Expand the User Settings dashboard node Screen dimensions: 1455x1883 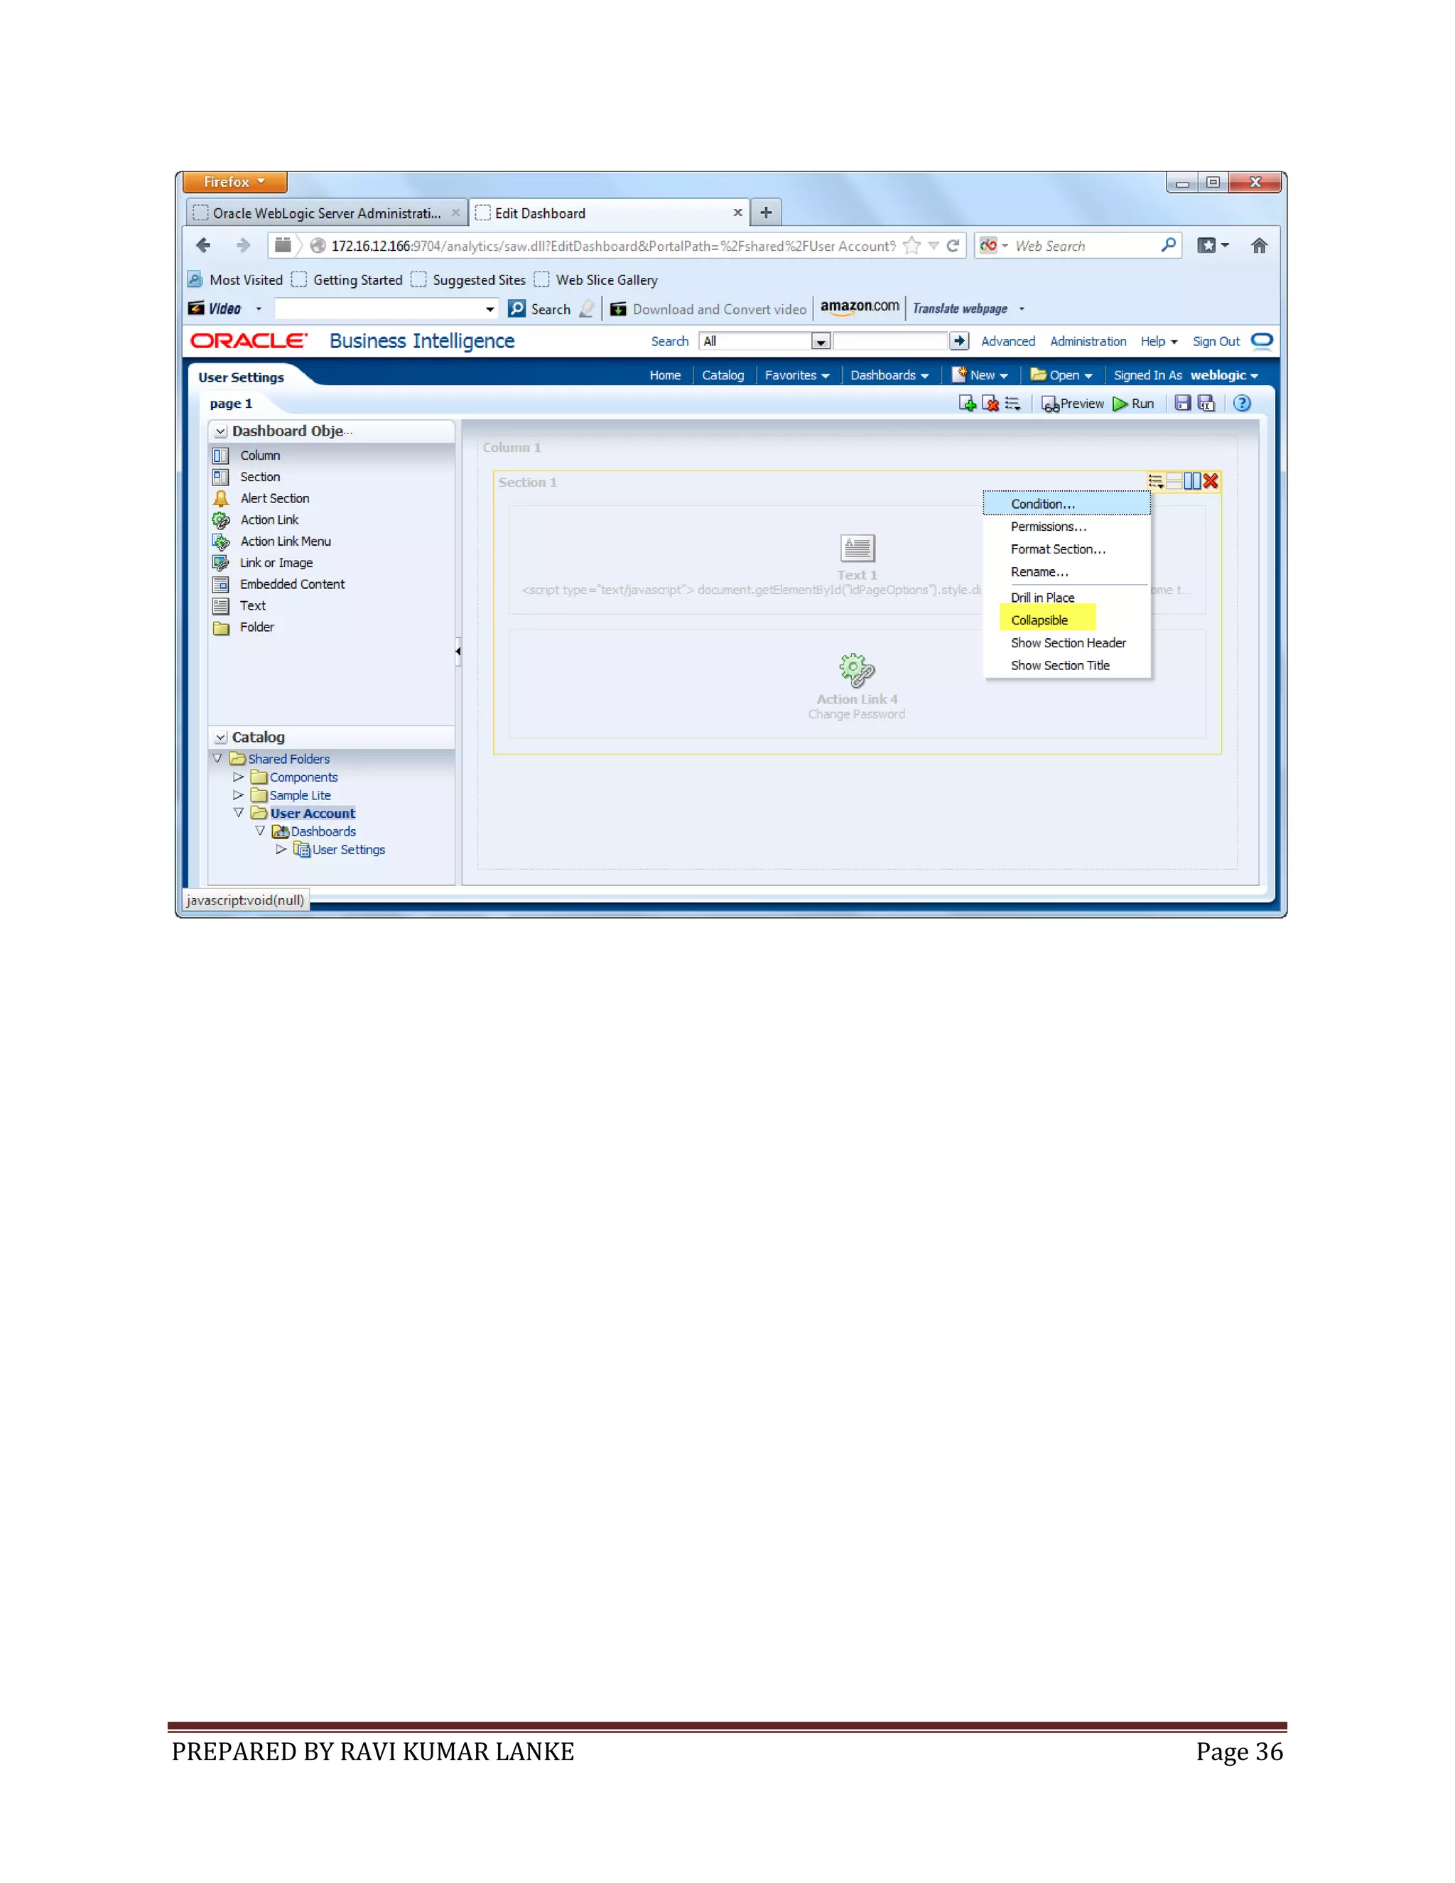[x=281, y=849]
